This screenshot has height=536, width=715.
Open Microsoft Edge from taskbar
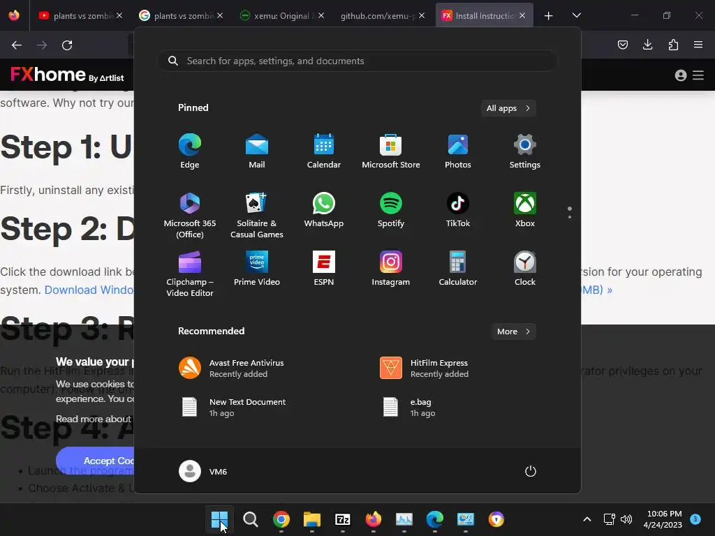tap(434, 519)
